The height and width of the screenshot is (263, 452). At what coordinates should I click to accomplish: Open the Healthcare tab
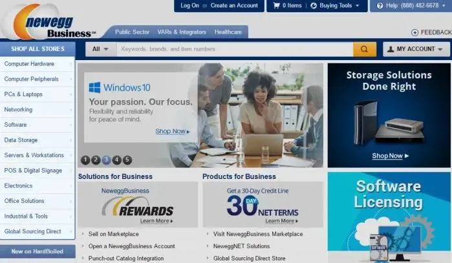coord(228,32)
